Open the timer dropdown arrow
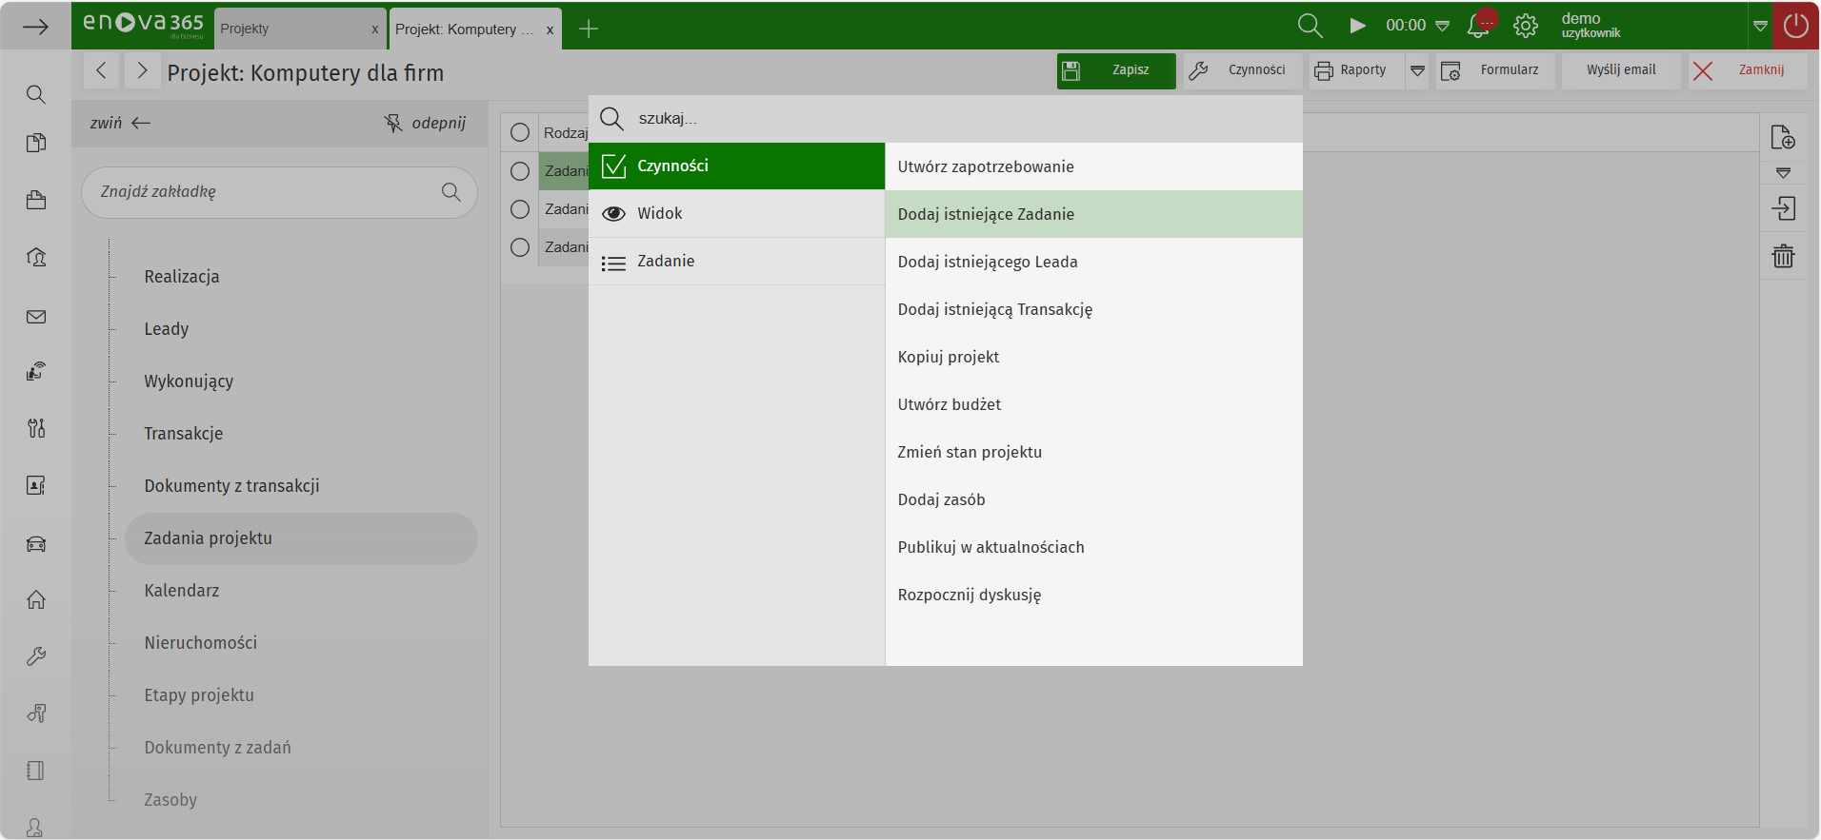The height and width of the screenshot is (840, 1821). pos(1443,26)
